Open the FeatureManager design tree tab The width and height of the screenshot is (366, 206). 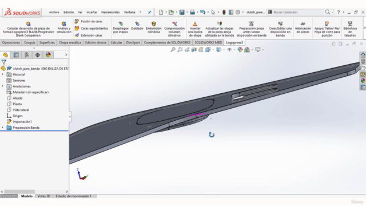click(6, 55)
